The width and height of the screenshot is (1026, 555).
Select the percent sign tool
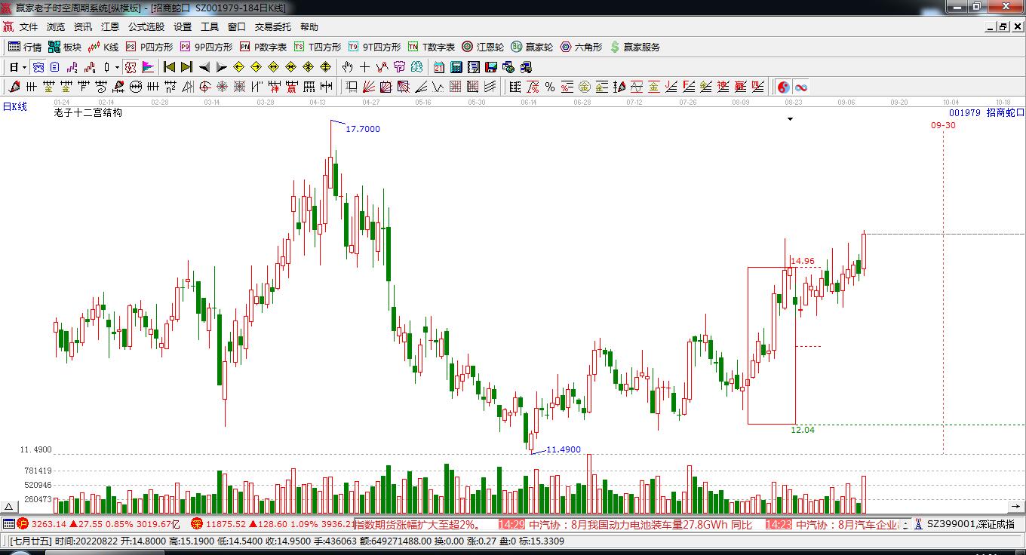tap(550, 87)
